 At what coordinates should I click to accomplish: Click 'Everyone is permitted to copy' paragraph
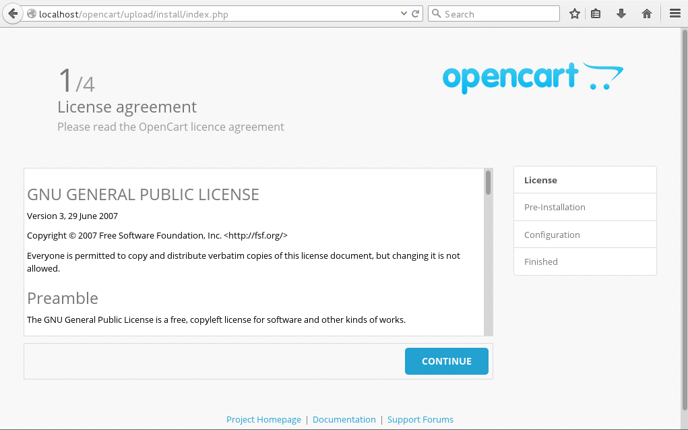243,262
